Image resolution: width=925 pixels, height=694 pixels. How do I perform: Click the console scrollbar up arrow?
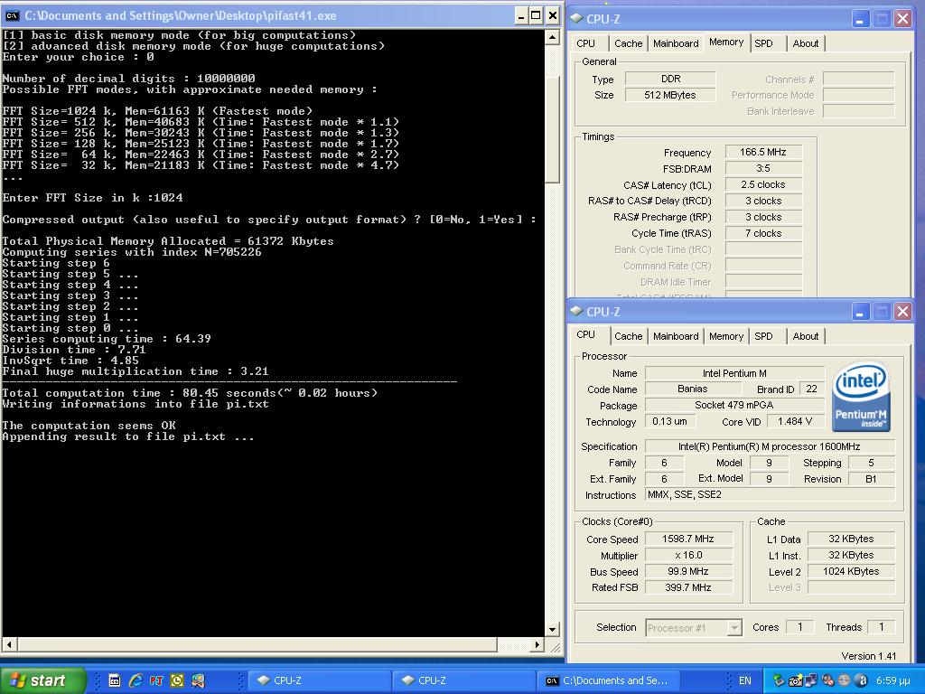click(x=552, y=37)
